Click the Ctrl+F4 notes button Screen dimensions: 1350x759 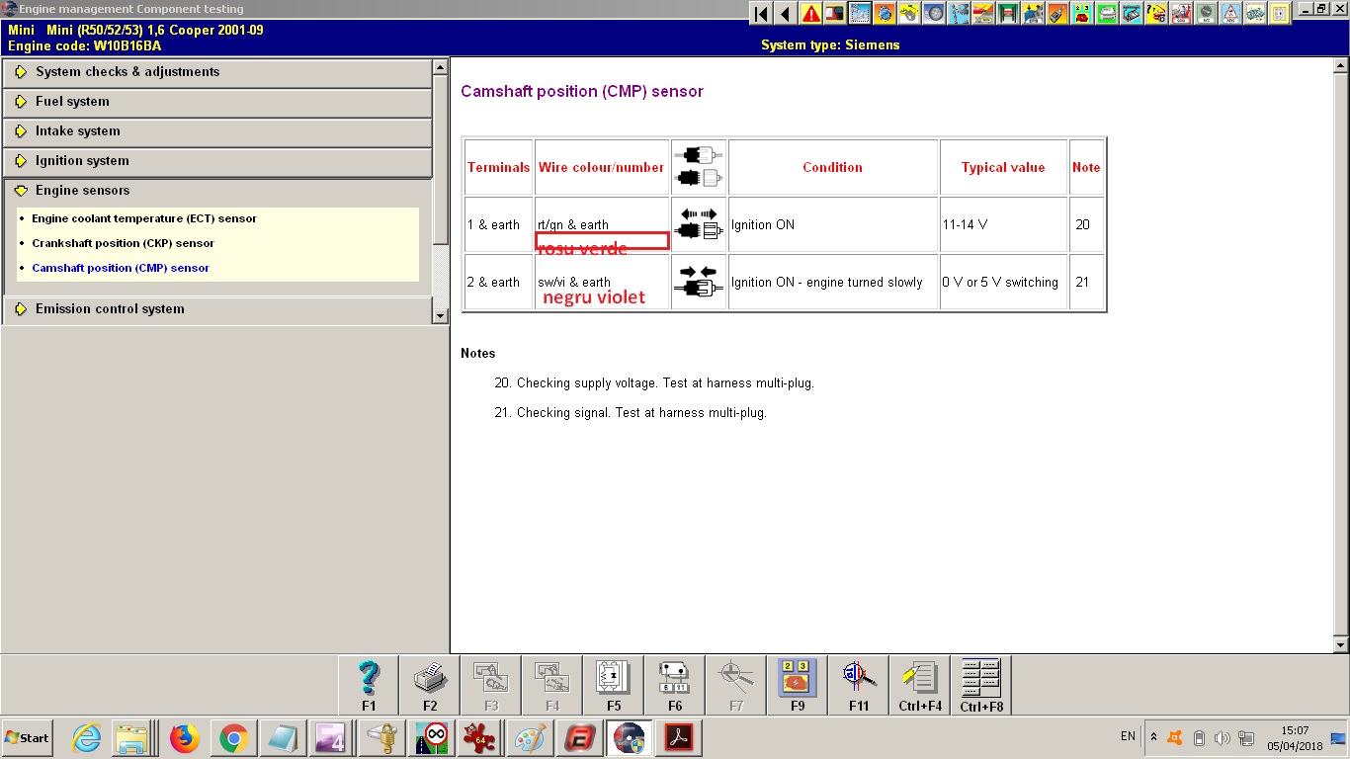click(x=920, y=685)
